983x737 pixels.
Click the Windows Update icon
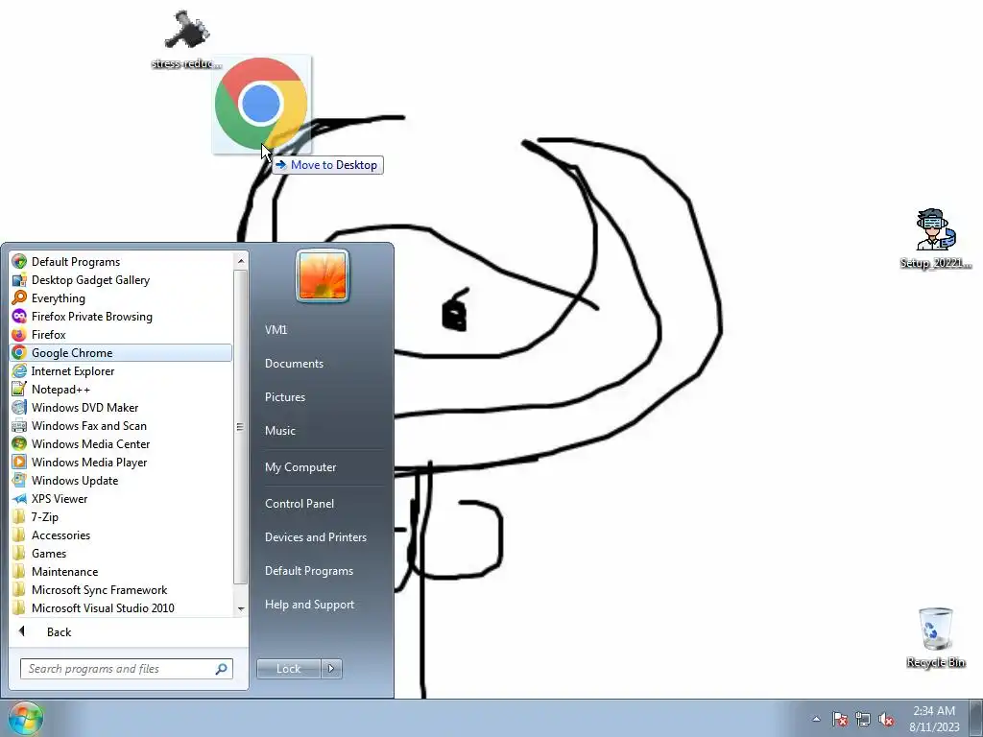tap(19, 480)
